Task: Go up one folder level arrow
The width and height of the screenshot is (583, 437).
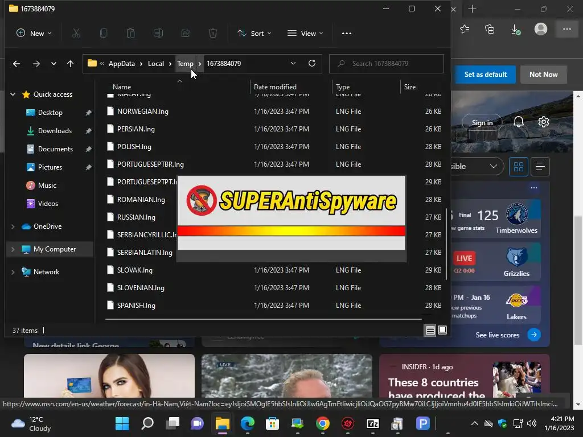Action: click(x=70, y=64)
